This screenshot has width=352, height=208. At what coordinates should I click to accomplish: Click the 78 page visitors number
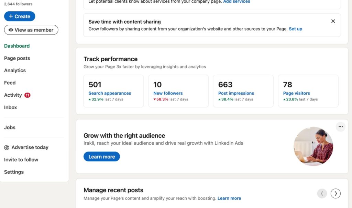pos(288,85)
